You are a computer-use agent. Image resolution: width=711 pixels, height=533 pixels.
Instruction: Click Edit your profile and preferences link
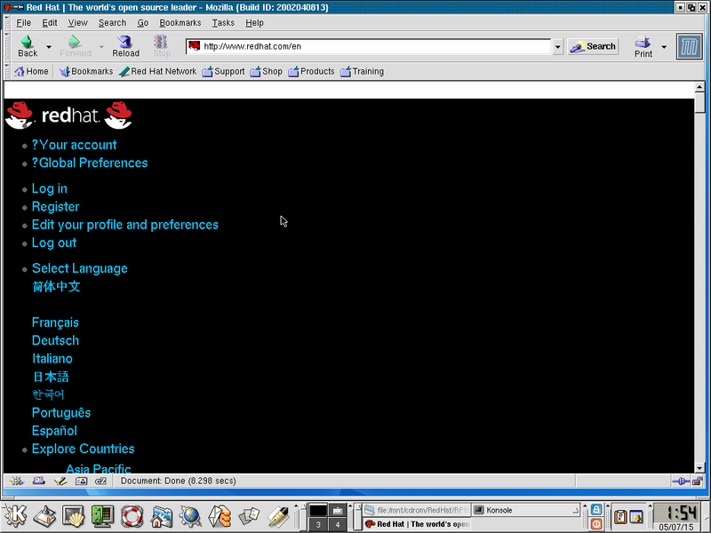tap(125, 225)
